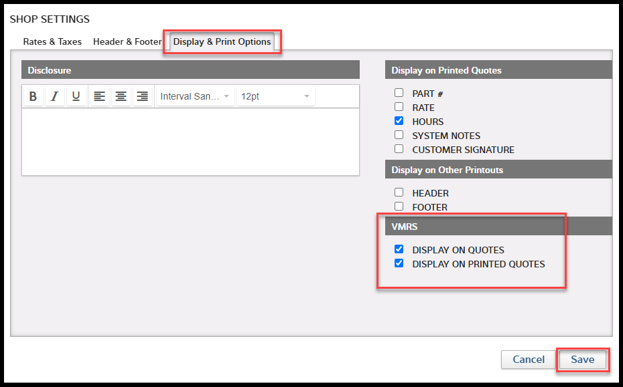The image size is (623, 387).
Task: Check the CUSTOMER SIGNATURE option
Action: click(399, 149)
